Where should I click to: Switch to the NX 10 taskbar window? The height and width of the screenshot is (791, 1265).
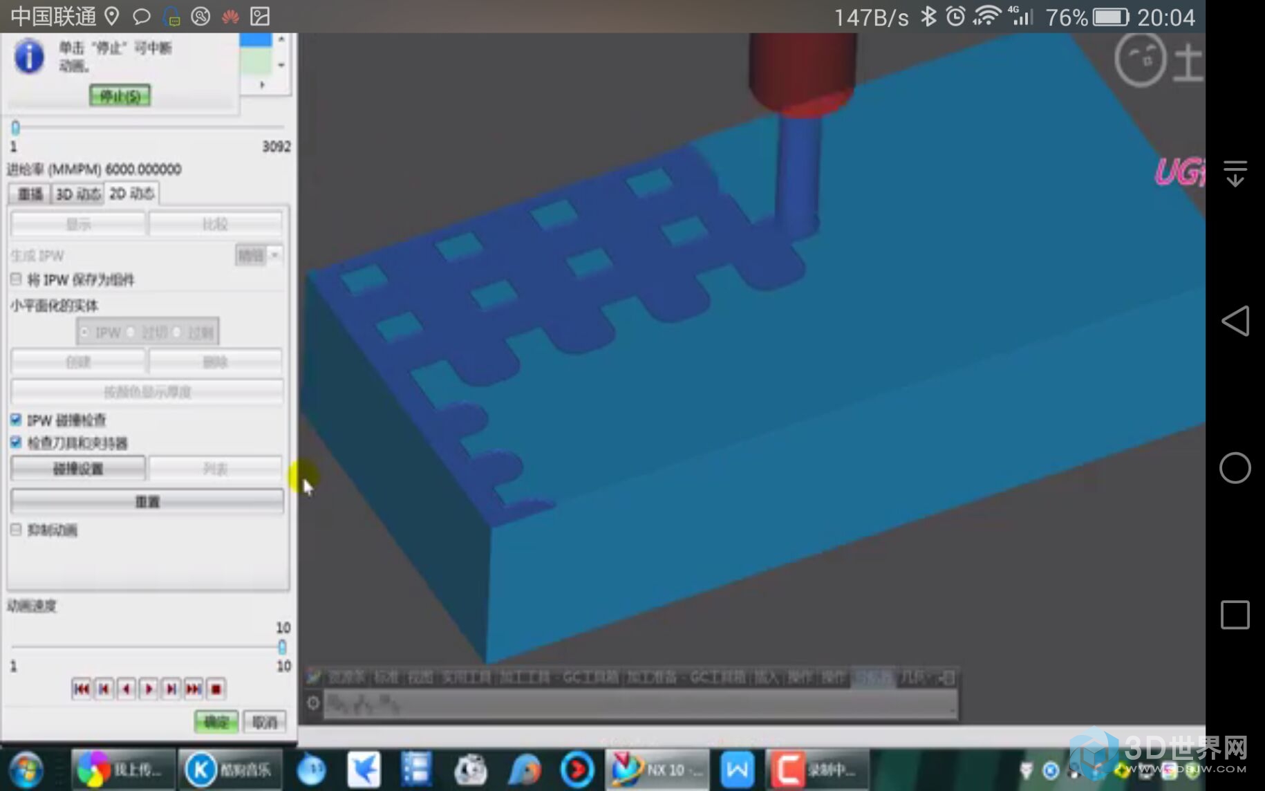pyautogui.click(x=657, y=770)
